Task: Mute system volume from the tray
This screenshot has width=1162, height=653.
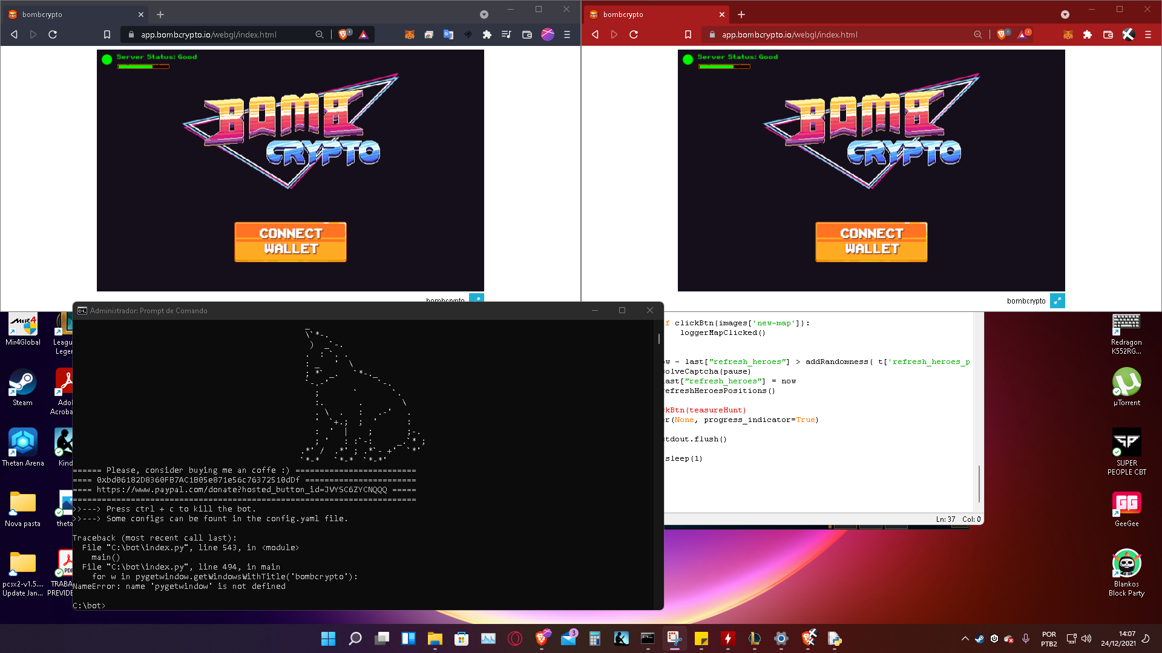Action: [x=1086, y=639]
